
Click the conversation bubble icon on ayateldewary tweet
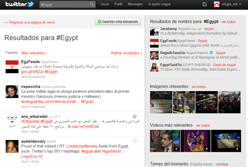[x=135, y=141]
